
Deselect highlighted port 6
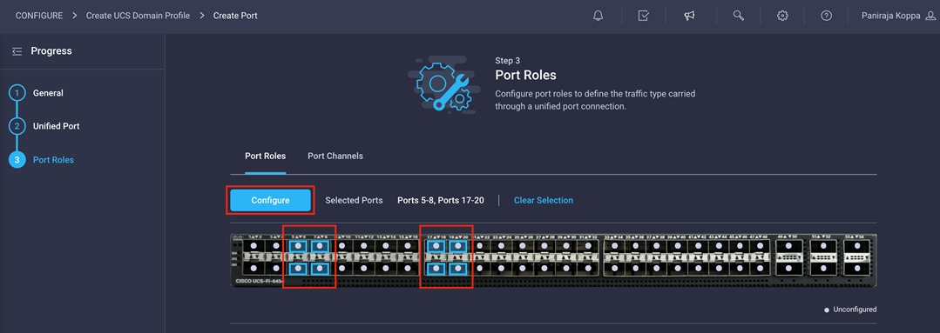(298, 268)
